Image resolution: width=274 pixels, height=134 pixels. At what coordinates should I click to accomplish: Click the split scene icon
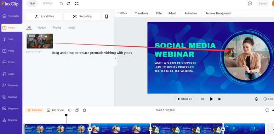[x=70, y=110]
